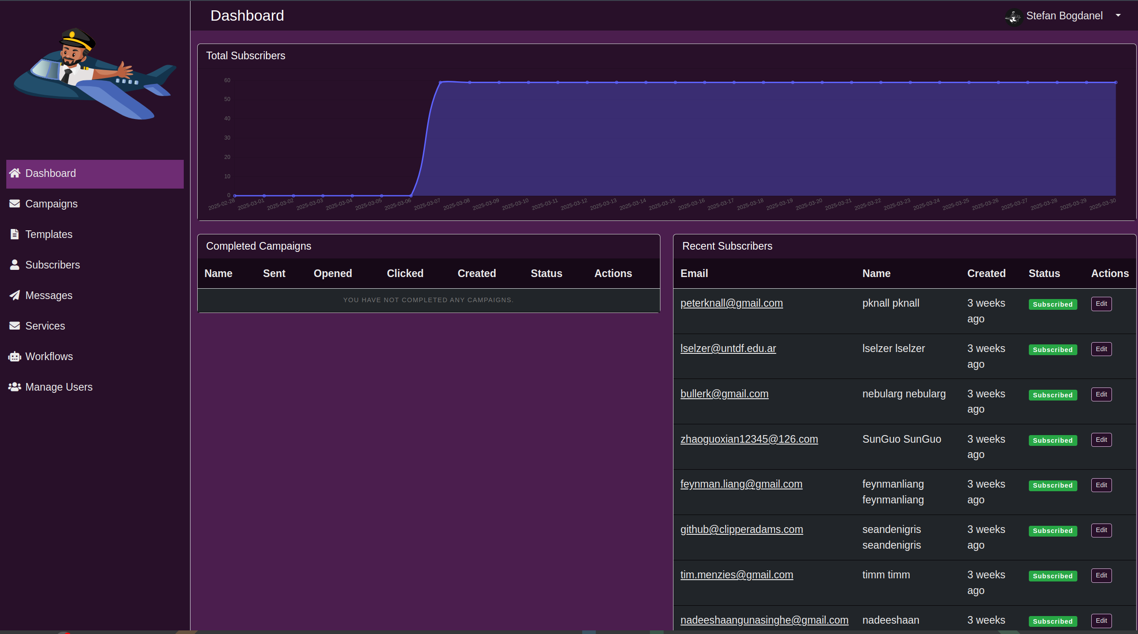Click the Sent column header
Viewport: 1138px width, 634px height.
274,273
